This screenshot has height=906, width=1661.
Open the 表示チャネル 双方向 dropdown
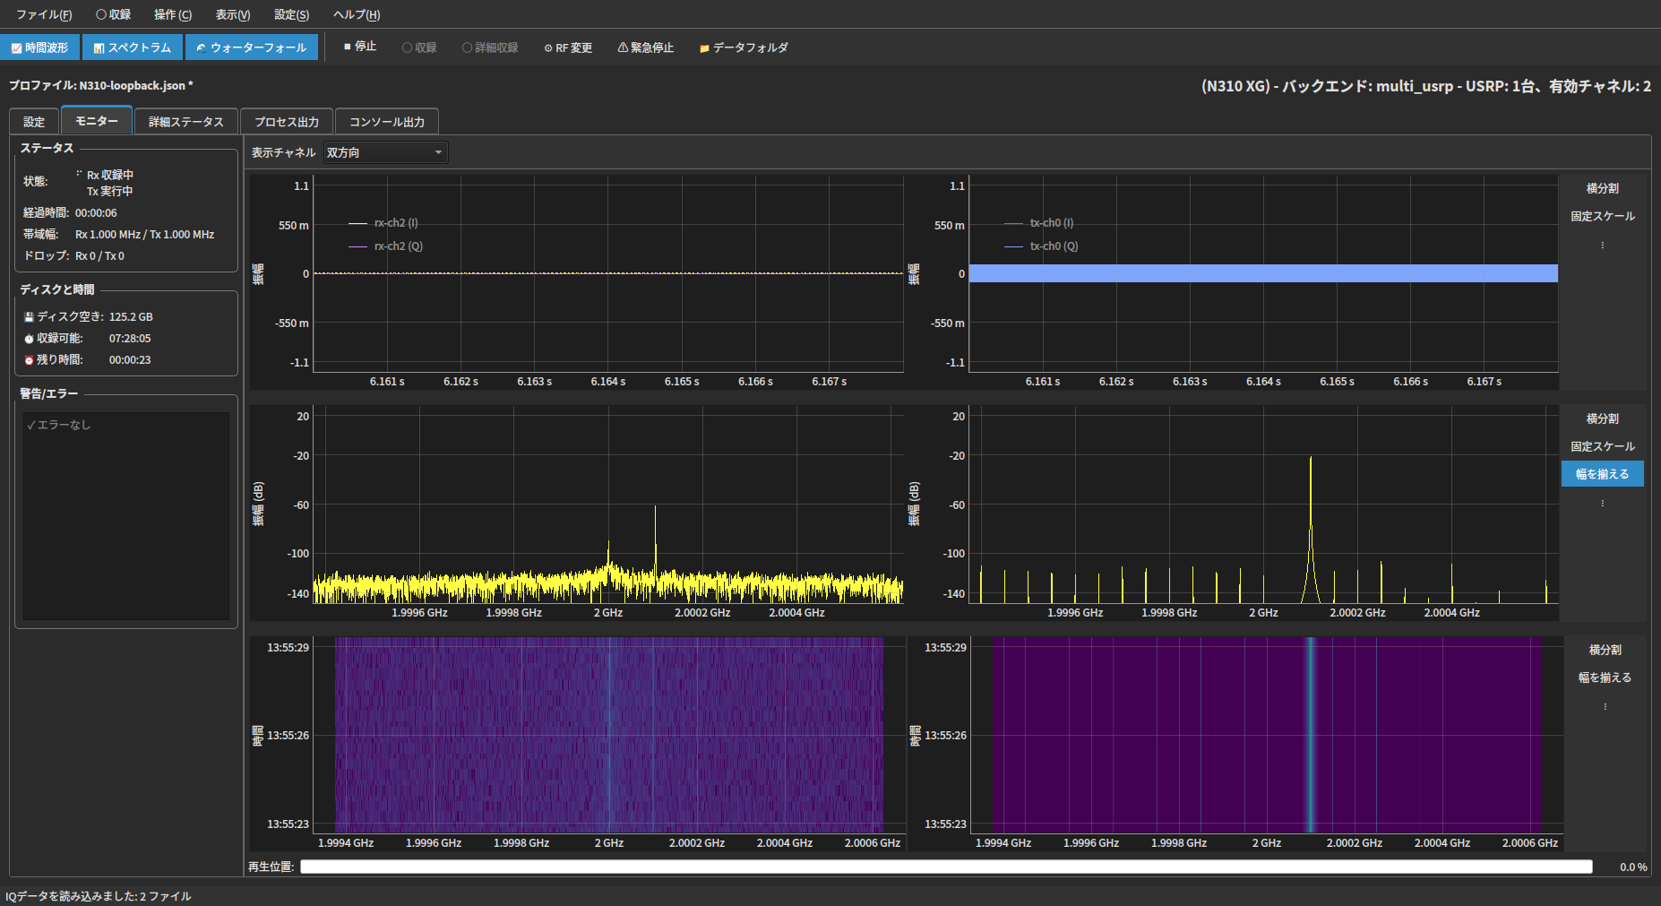click(x=385, y=152)
